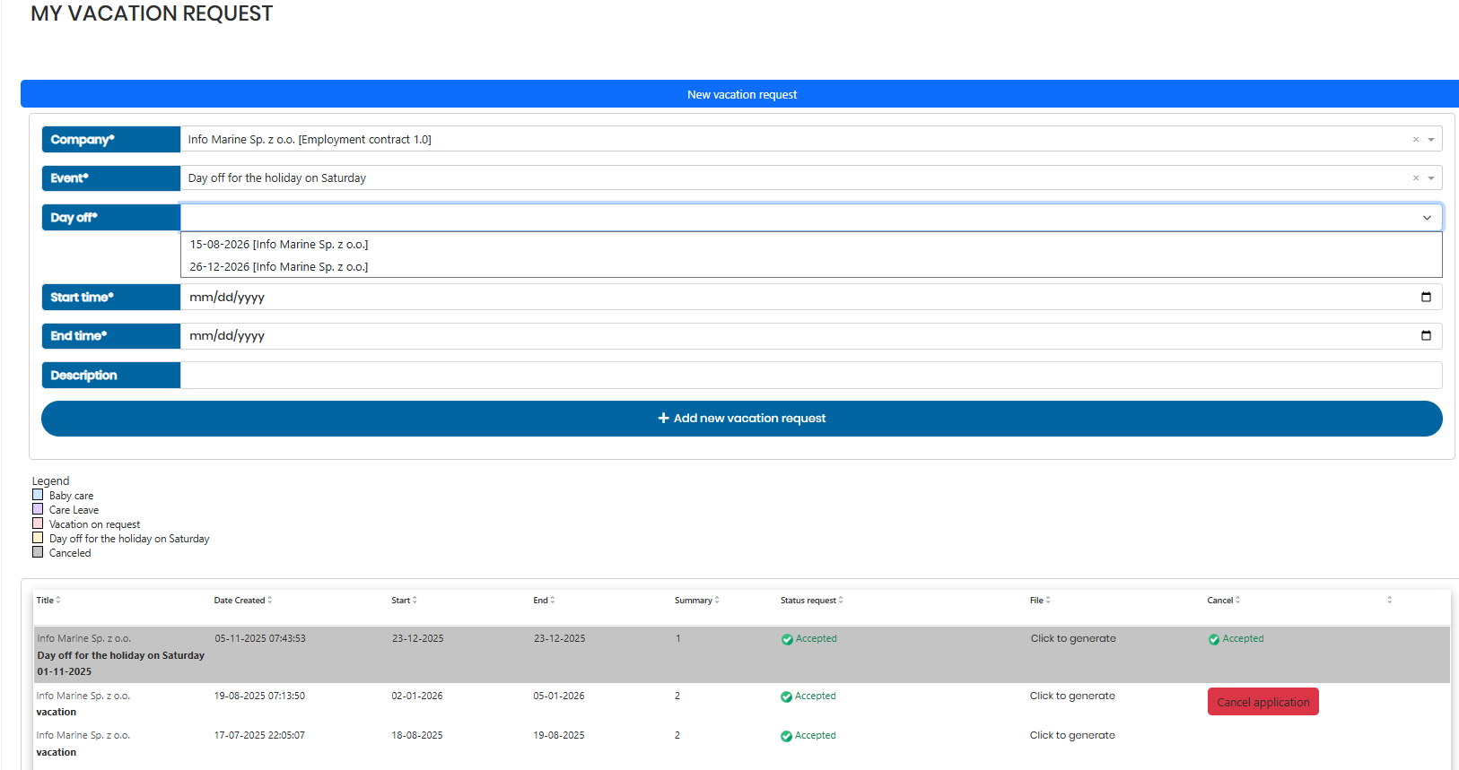Sort the table by Summary column
The image size is (1459, 770).
click(x=696, y=601)
